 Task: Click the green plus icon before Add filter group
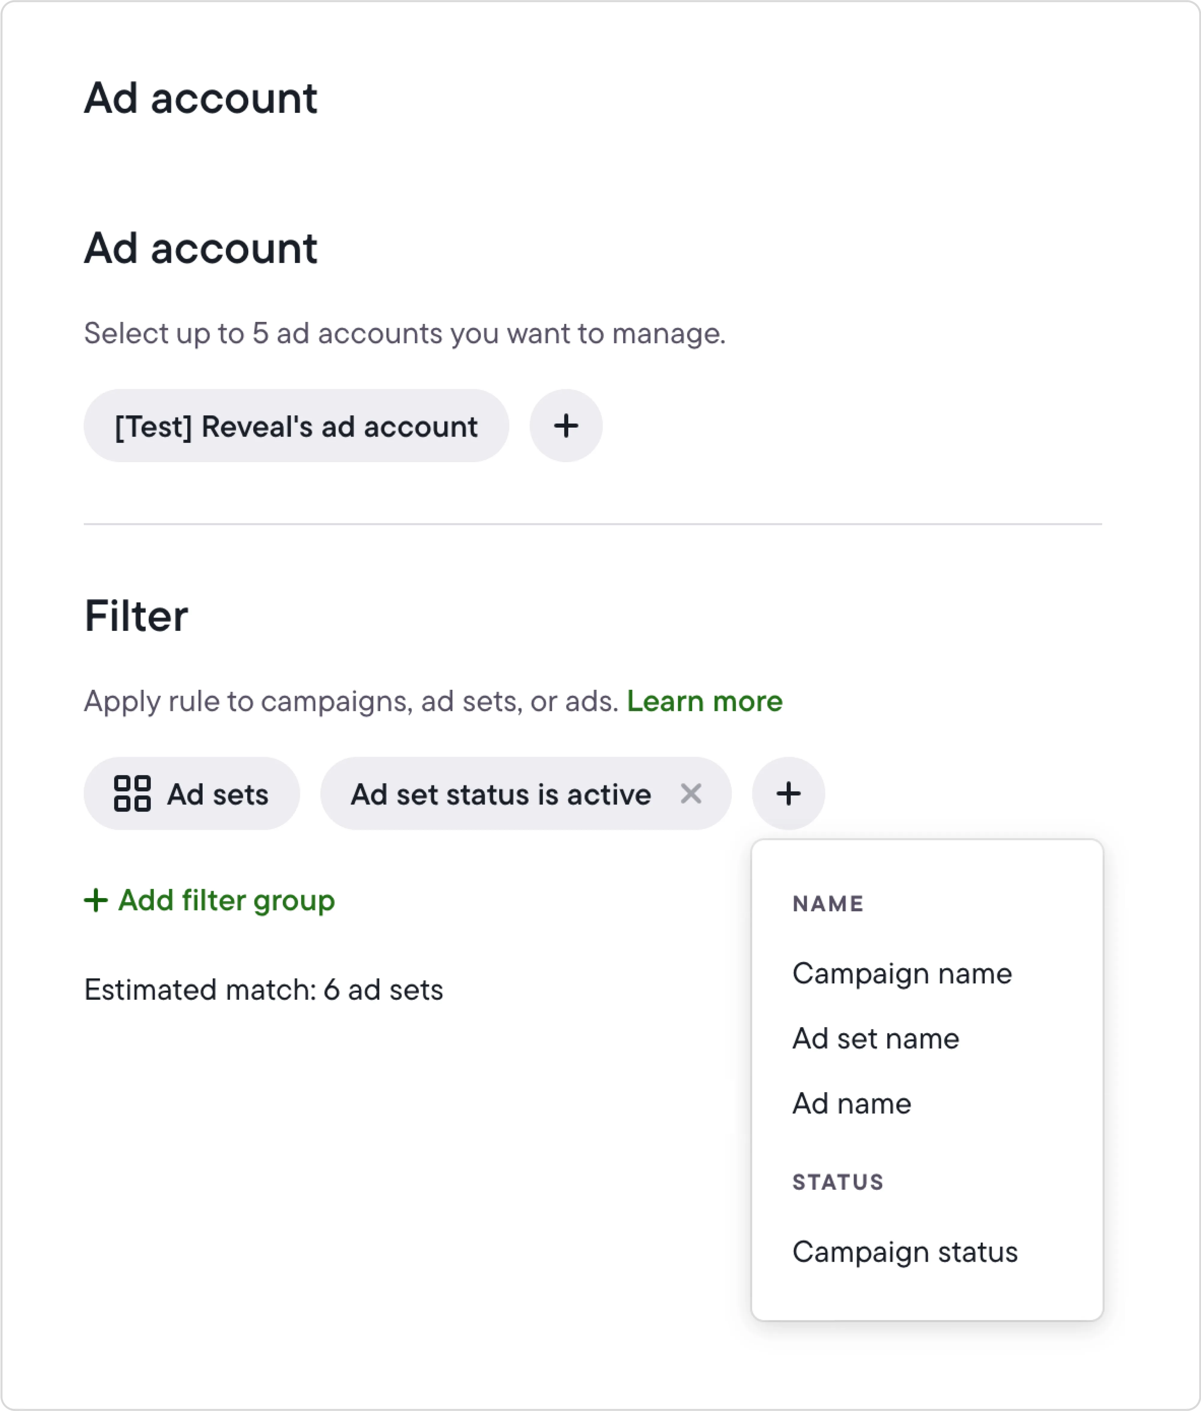(x=96, y=900)
